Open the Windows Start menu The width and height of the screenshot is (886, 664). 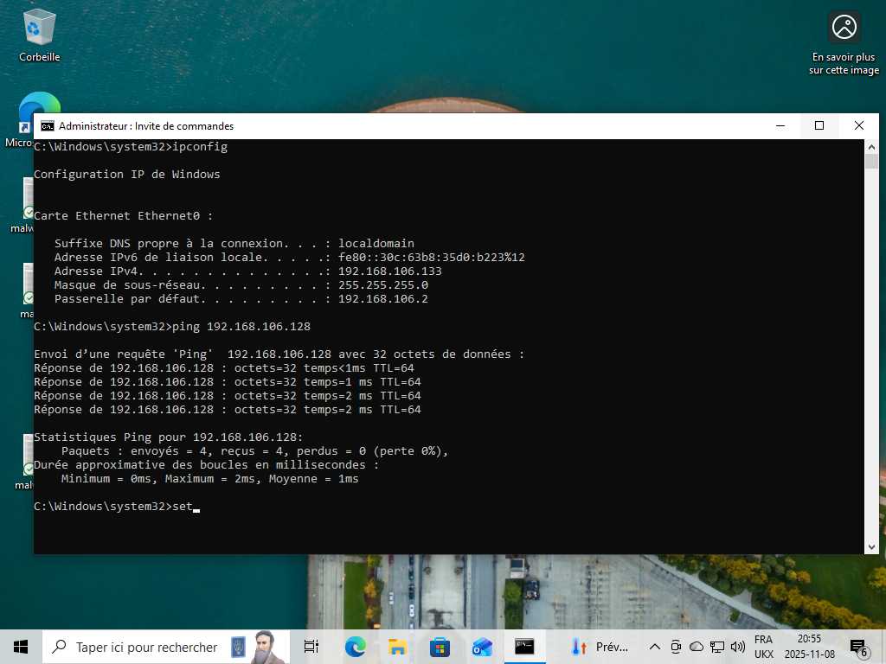pos(21,647)
